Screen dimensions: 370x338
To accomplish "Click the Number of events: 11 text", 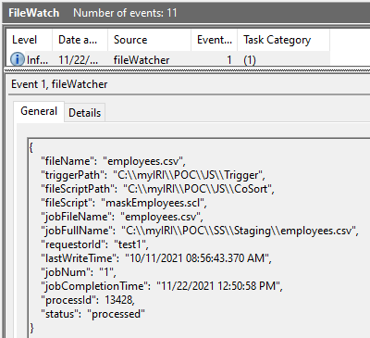I will [125, 13].
